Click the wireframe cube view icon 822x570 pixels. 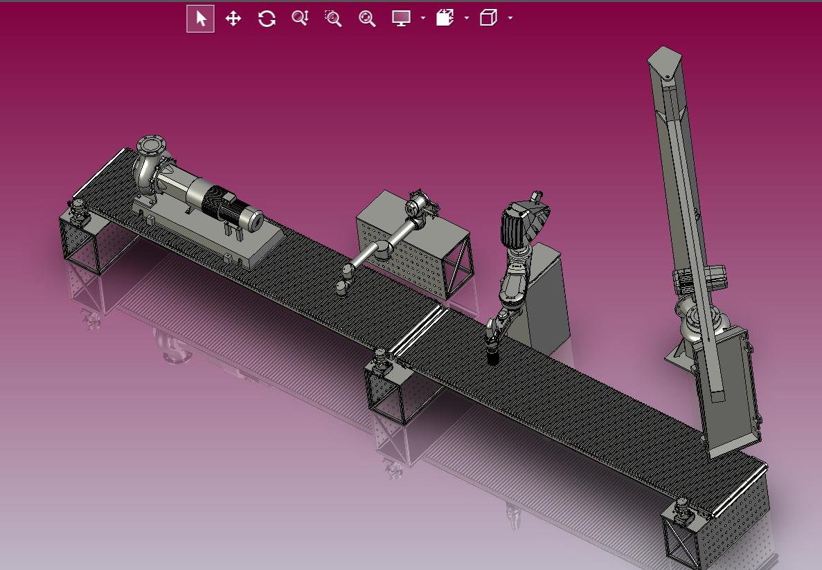488,18
